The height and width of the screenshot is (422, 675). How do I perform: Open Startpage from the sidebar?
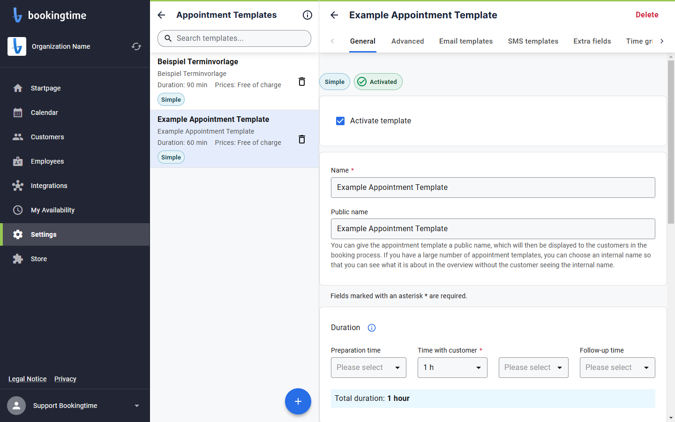coord(75,88)
